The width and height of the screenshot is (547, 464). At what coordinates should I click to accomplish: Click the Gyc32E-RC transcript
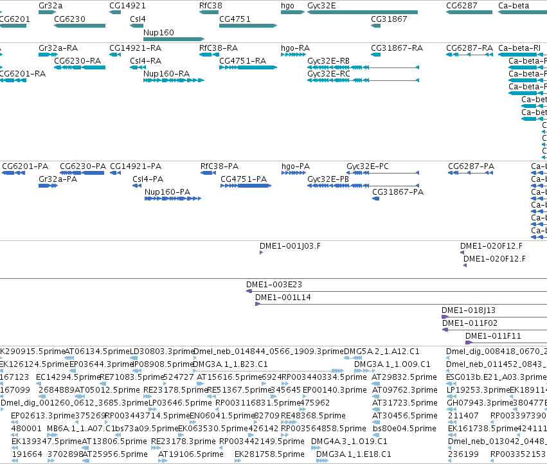pos(363,80)
